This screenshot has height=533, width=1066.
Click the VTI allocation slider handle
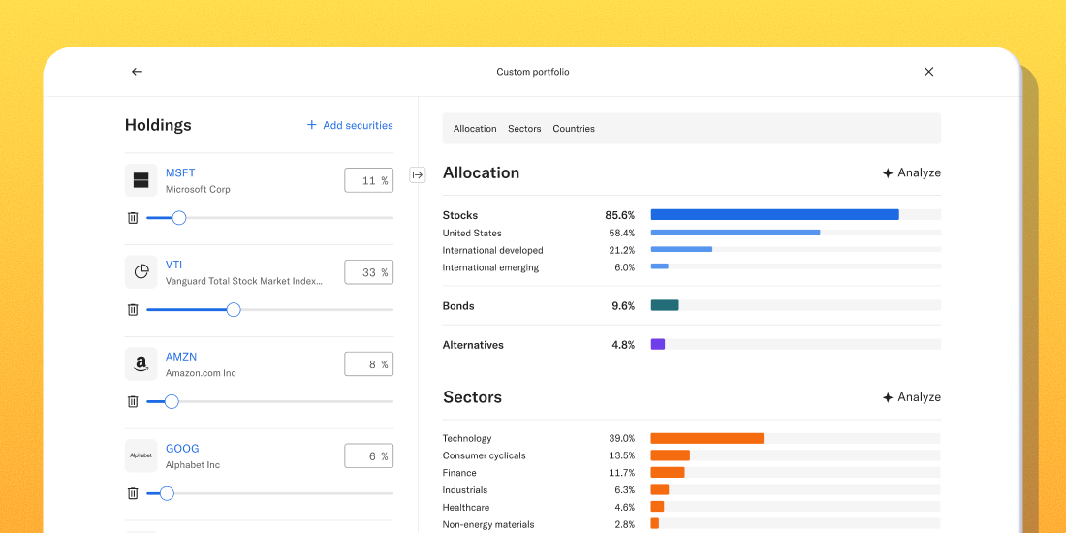coord(234,309)
